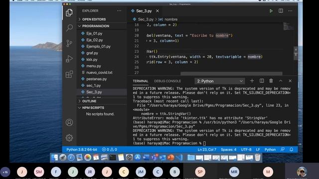Open the Accounts menu icon
This screenshot has width=319, height=179.
[69, 122]
